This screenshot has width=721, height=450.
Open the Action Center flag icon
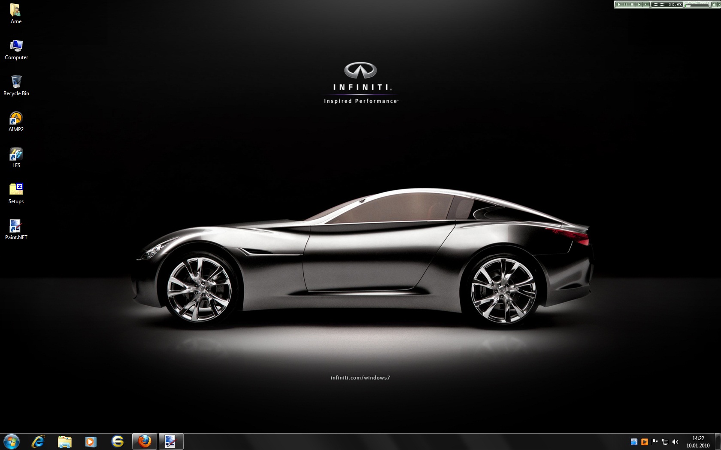point(654,442)
